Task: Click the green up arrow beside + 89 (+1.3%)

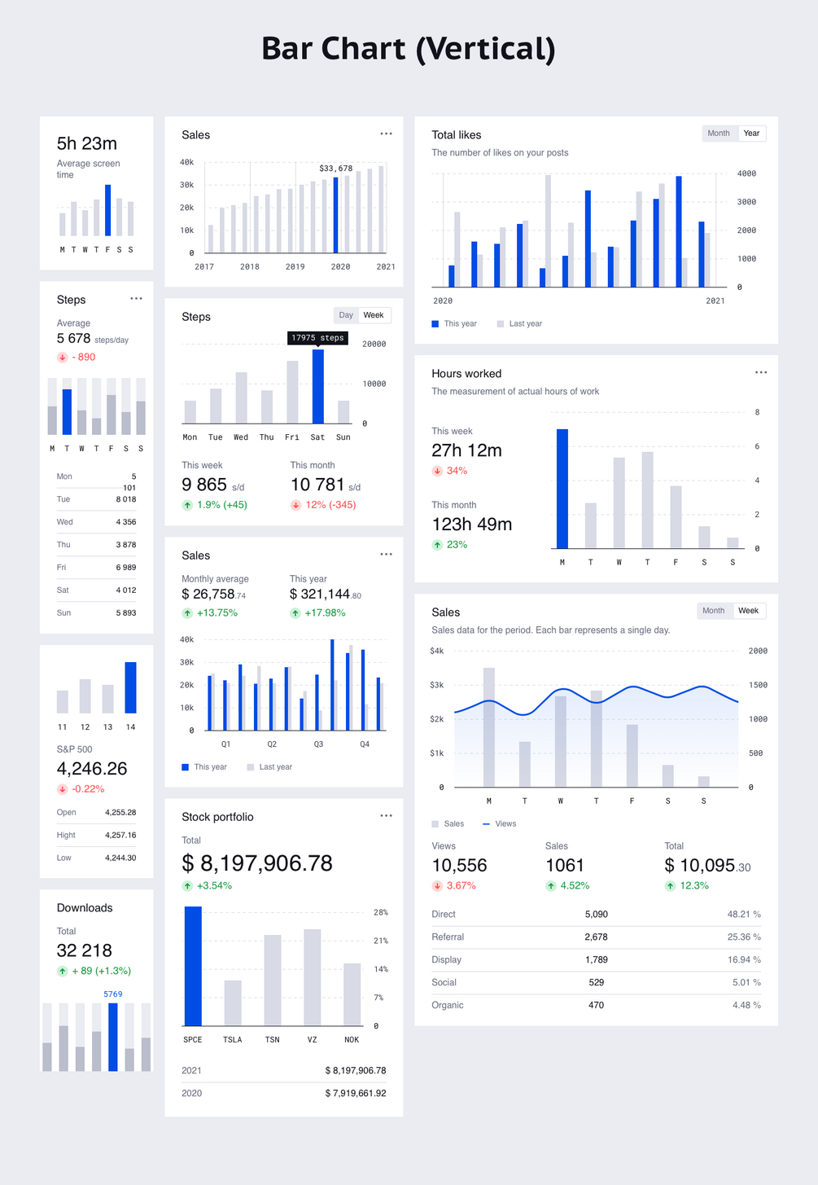Action: pos(62,971)
